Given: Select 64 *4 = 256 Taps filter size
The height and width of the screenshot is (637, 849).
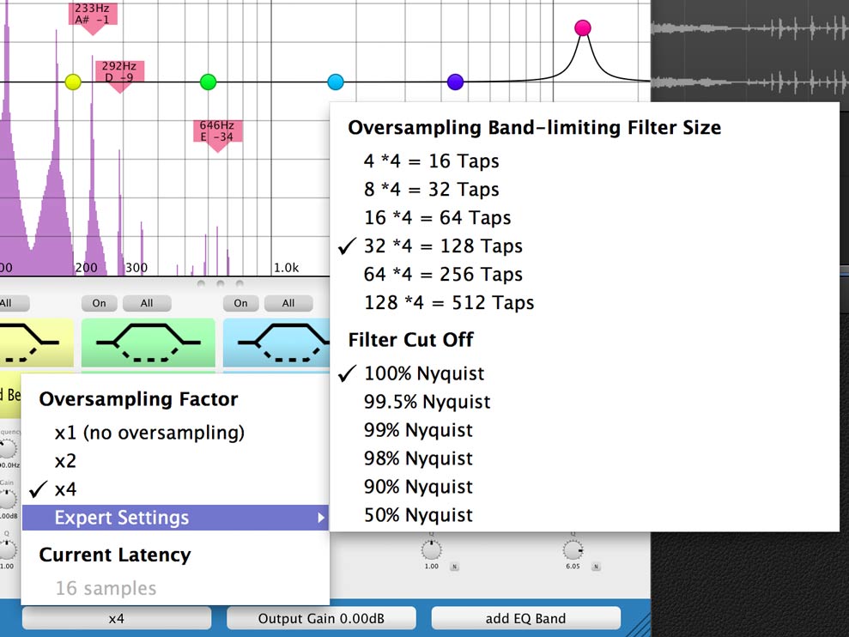Looking at the screenshot, I should click(x=443, y=275).
